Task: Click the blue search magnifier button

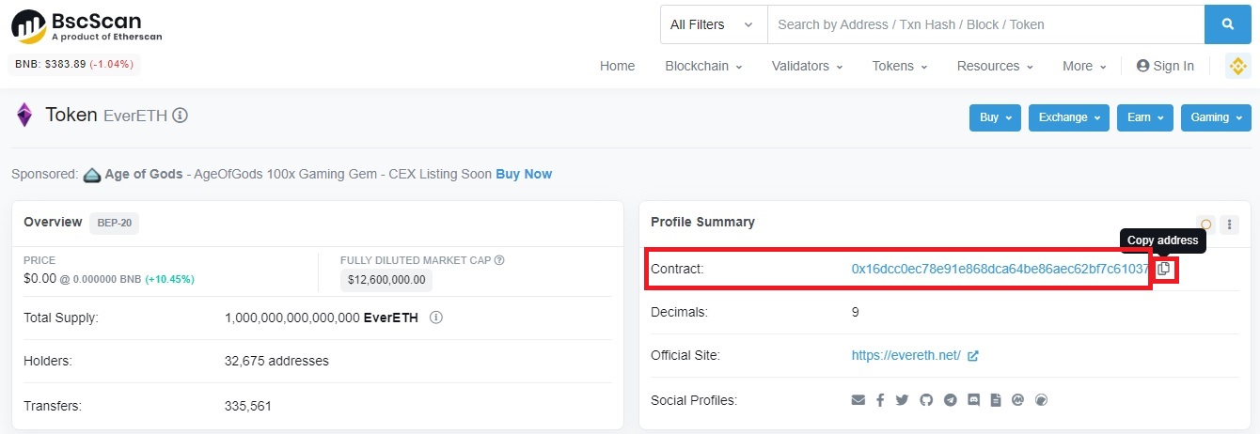Action: pos(1227,24)
